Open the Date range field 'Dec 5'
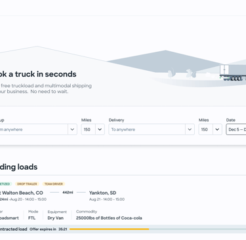Image resolution: width=246 pixels, height=240 pixels. pos(236,129)
